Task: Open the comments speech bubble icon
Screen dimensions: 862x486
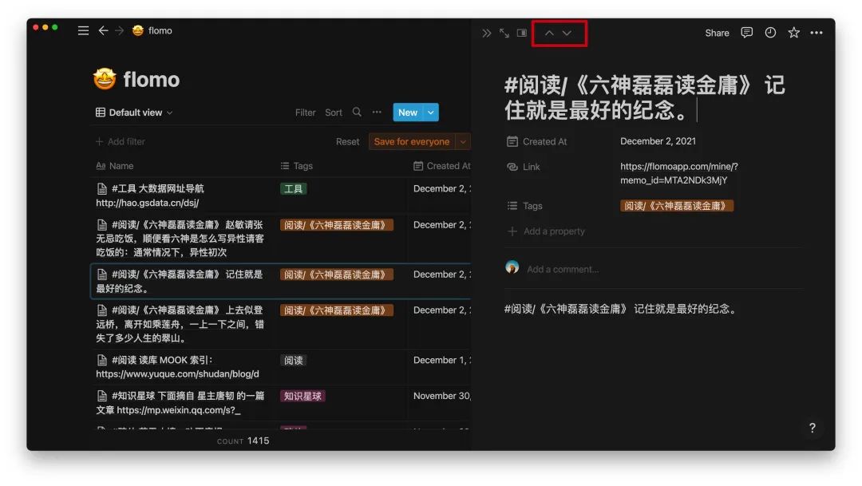Action: (746, 33)
